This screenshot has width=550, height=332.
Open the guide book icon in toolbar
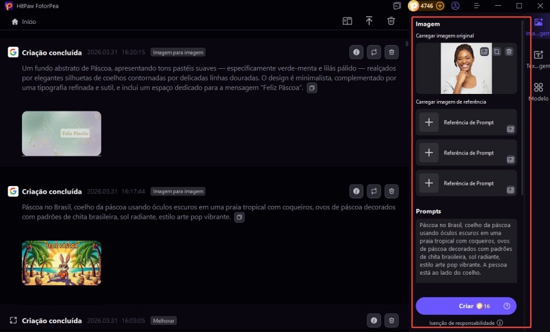pyautogui.click(x=347, y=21)
